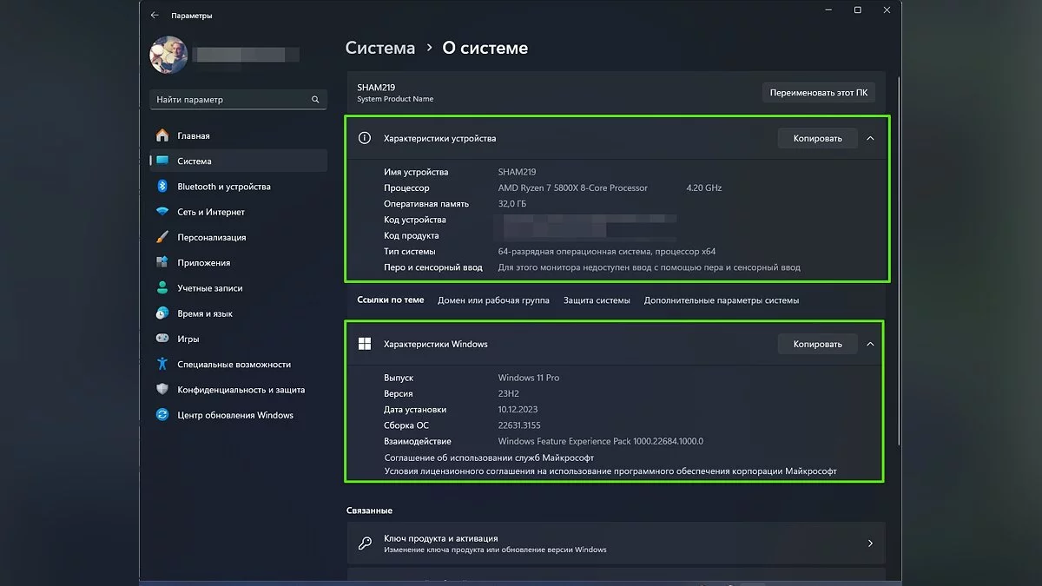The width and height of the screenshot is (1042, 586).
Task: Click the Учетные записи person icon
Action: pyautogui.click(x=162, y=288)
